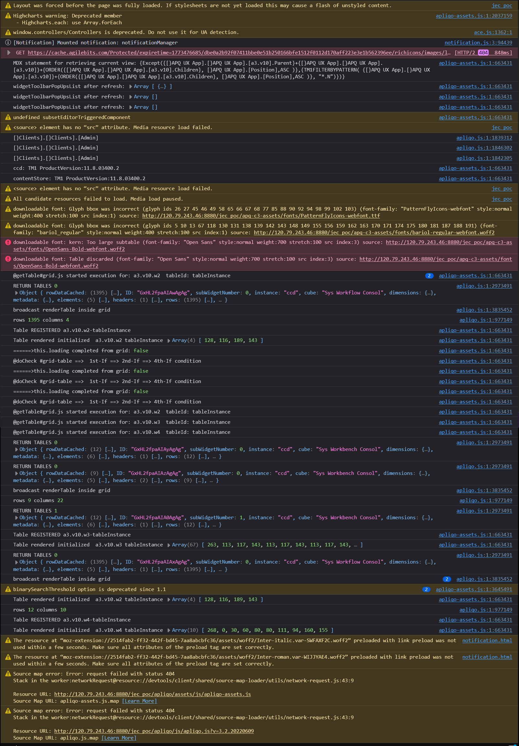Click the warning icon next to Highcharts warning
This screenshot has height=746, width=519.
(8, 16)
